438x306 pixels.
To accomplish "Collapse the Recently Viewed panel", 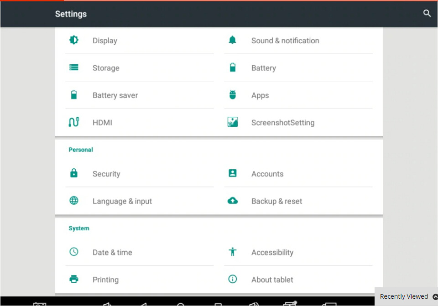I will pos(434,296).
